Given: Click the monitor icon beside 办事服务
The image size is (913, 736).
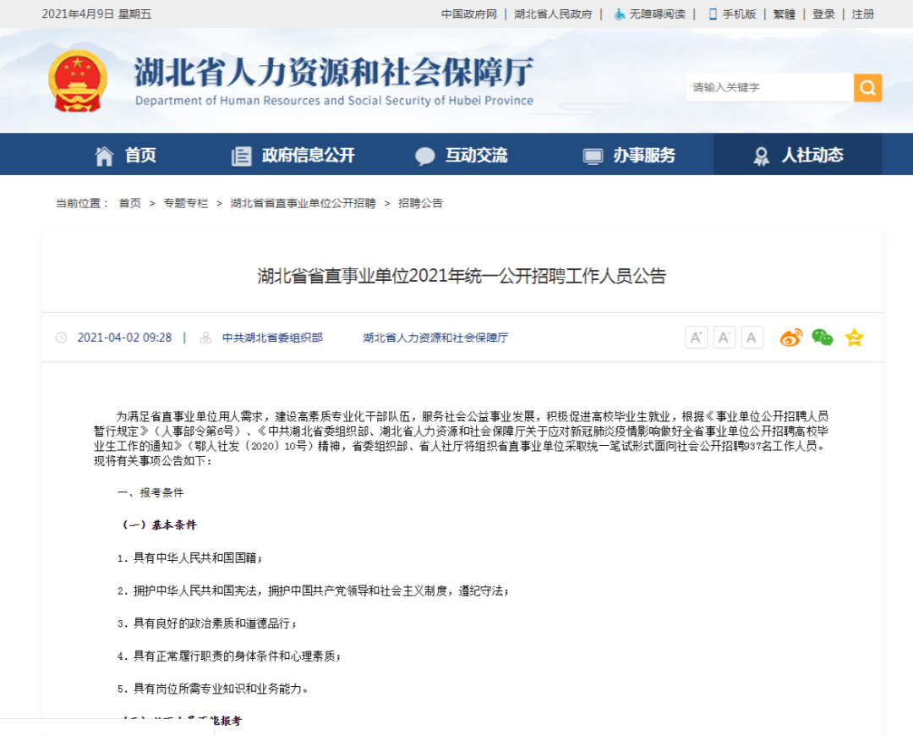Looking at the screenshot, I should [x=593, y=157].
